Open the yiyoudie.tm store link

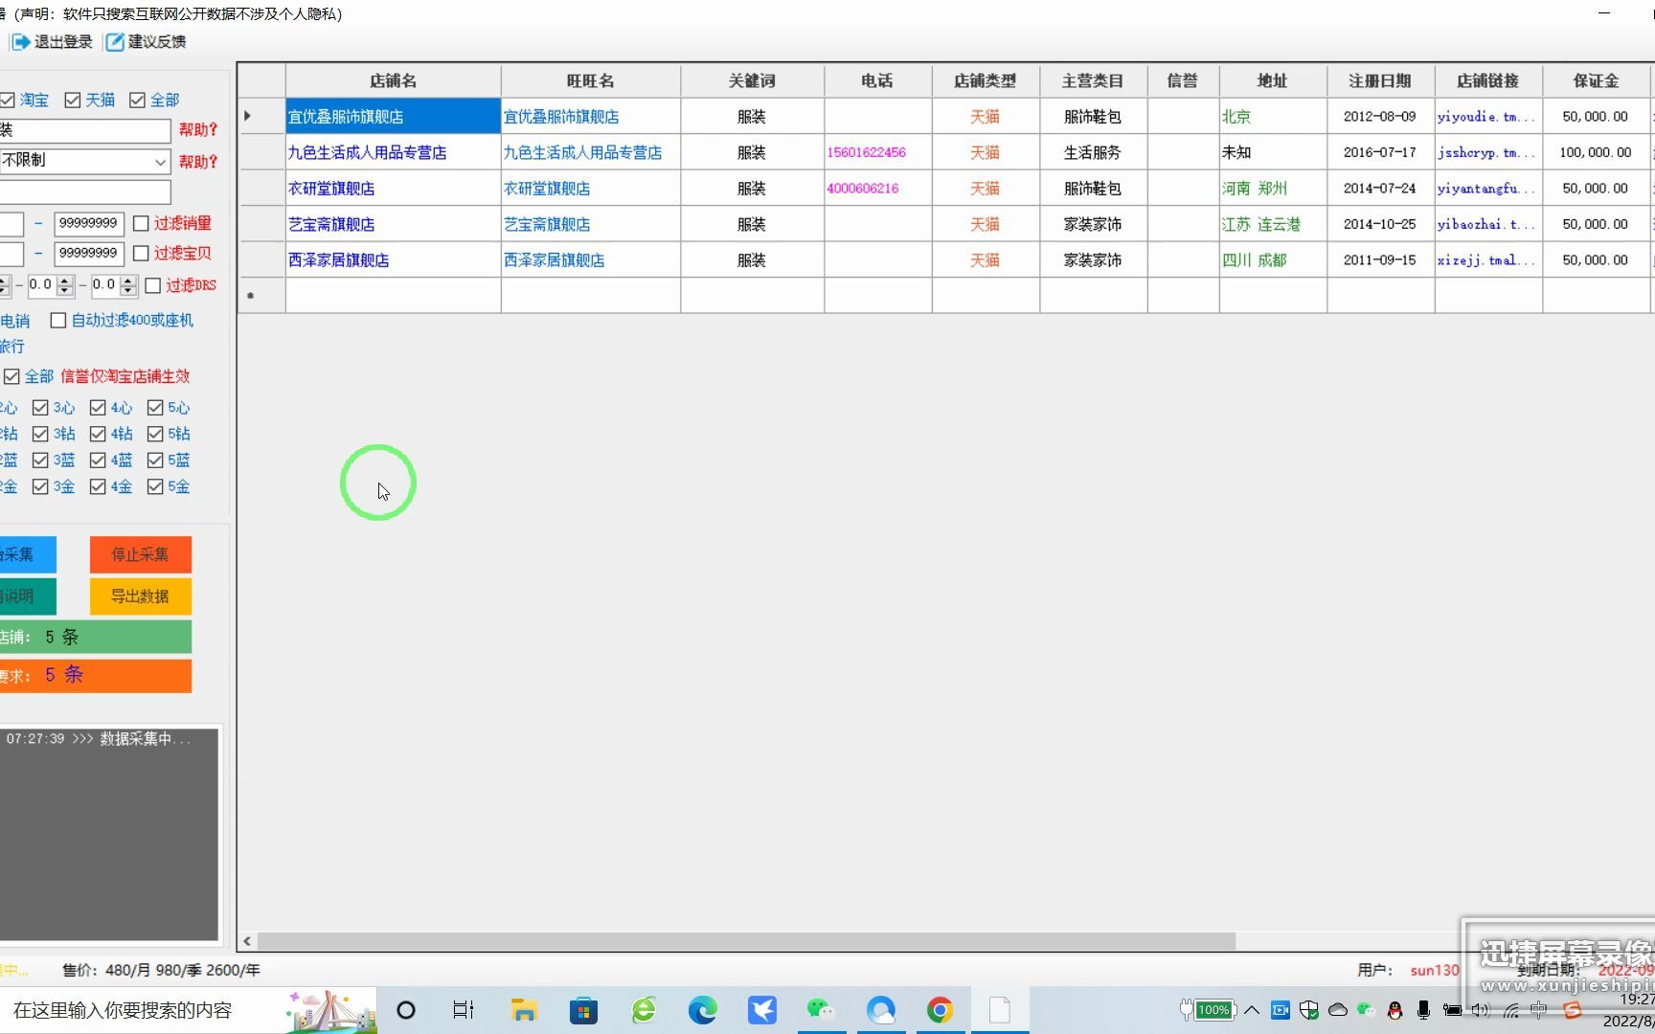[x=1487, y=117]
